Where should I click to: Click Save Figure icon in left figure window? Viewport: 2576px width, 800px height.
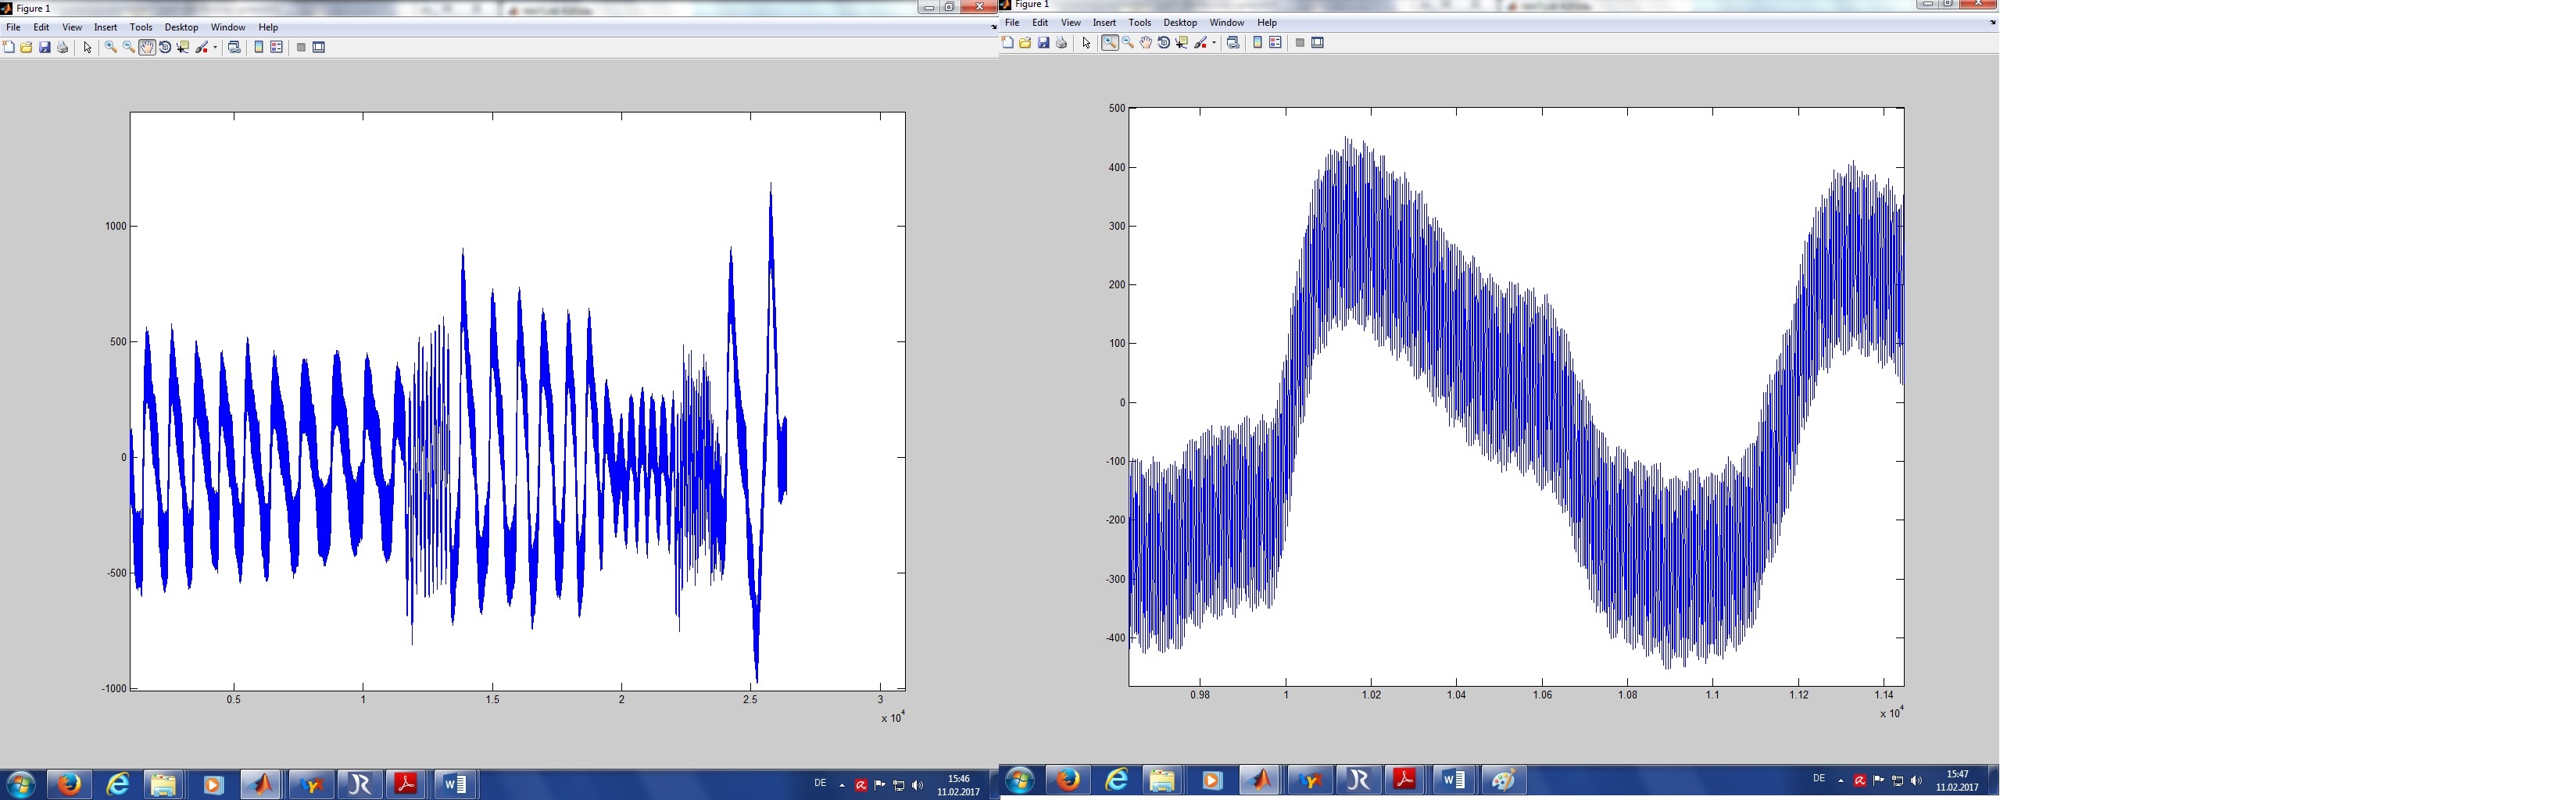point(45,48)
